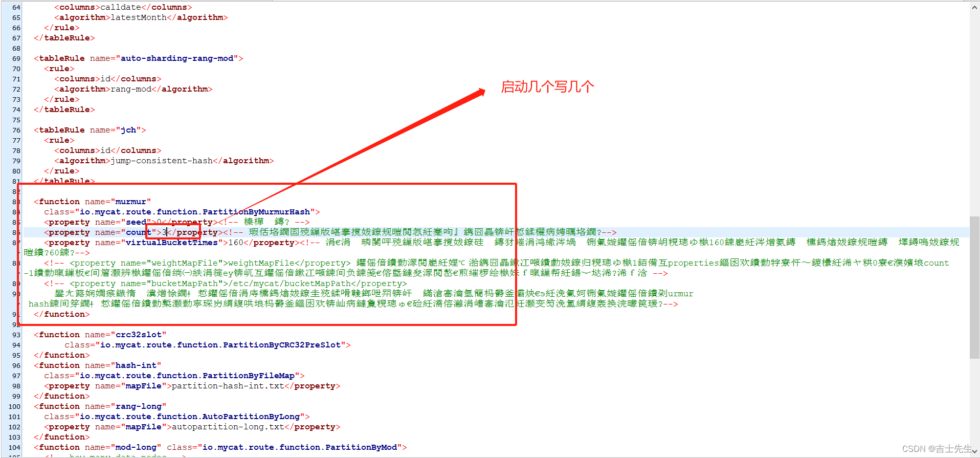Click tableRule name 'auto-sharding-rang-mod'
The height and width of the screenshot is (458, 980).
177,58
